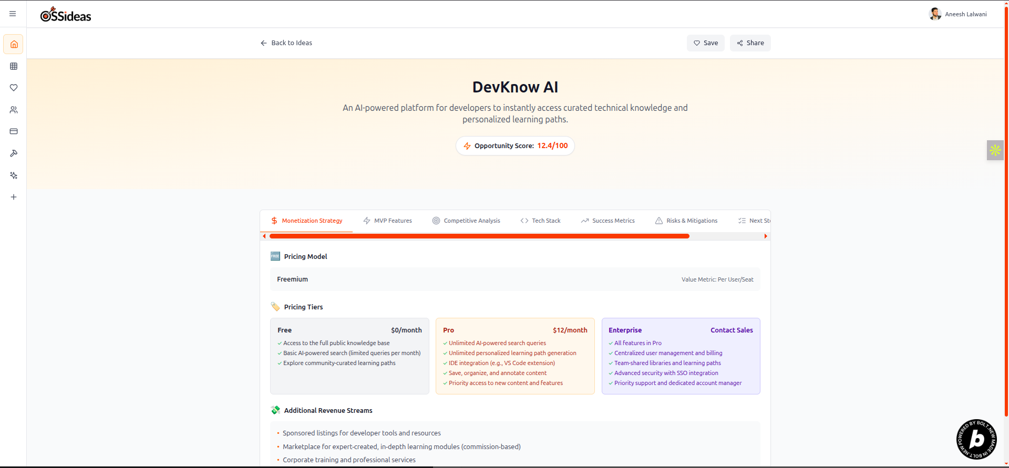Switch to the Competitive Analysis tab
1009x468 pixels.
(x=466, y=221)
